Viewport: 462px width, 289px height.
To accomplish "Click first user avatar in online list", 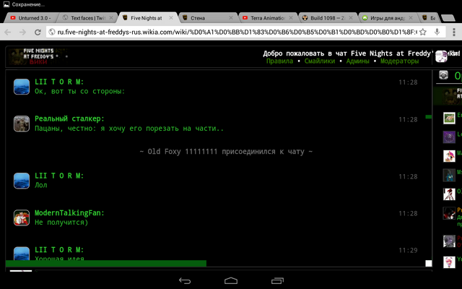I will [x=449, y=118].
